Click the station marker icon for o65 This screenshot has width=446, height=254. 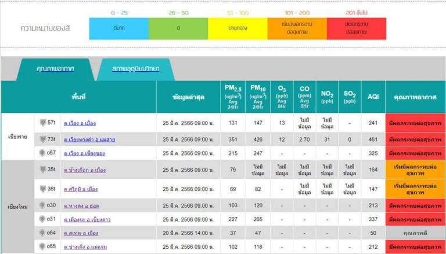42,246
